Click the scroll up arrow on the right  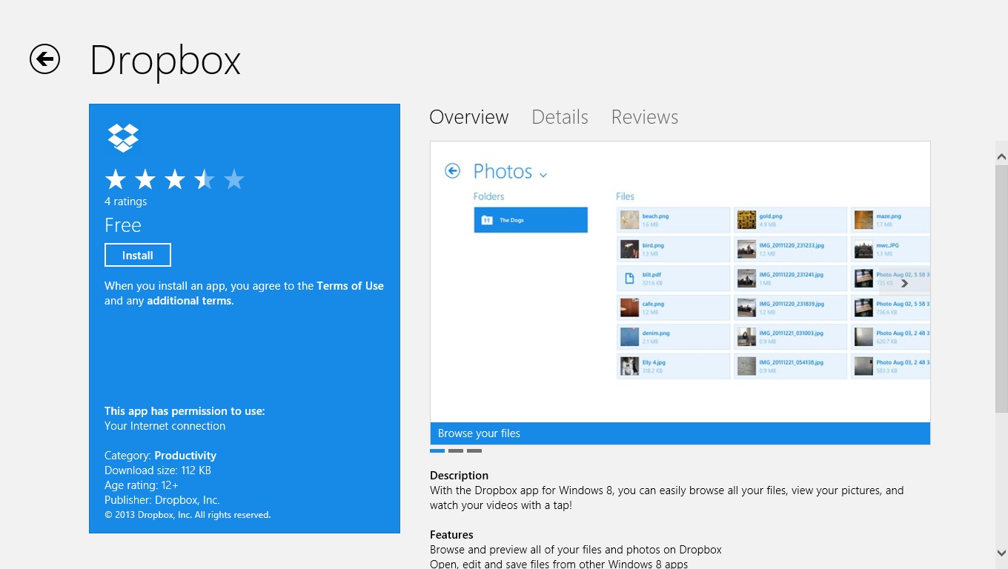click(1001, 156)
